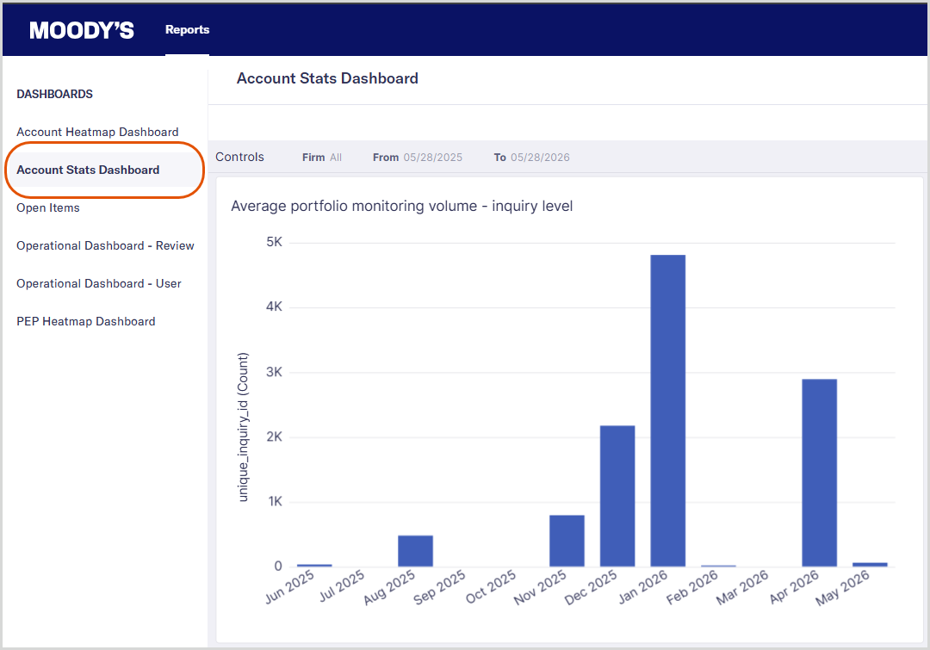Screen dimensions: 930x650
Task: Open PEP Heatmap Dashboard
Action: [86, 321]
